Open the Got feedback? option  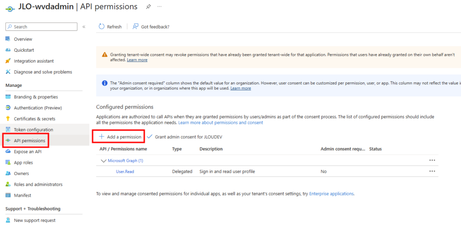(151, 27)
